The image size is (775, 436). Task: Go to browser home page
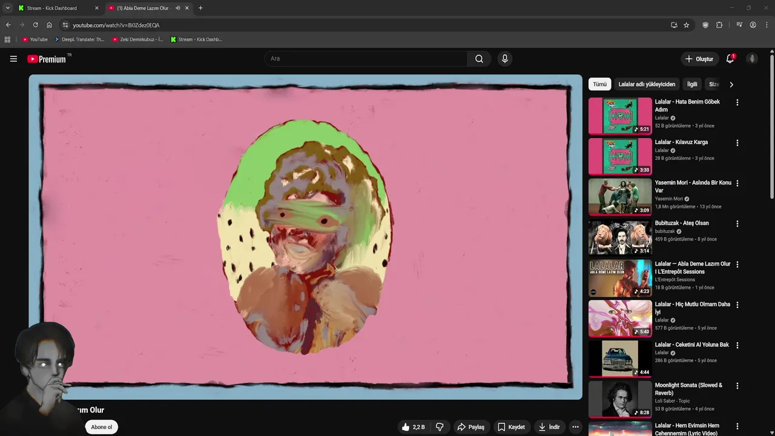coord(49,25)
